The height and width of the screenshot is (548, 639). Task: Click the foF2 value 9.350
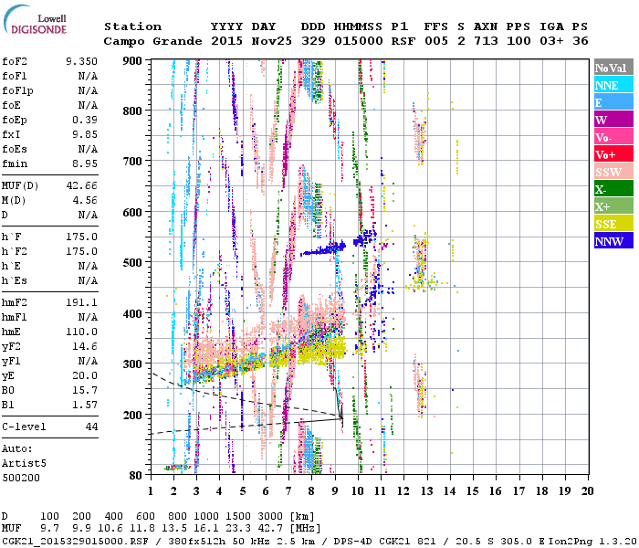point(81,61)
